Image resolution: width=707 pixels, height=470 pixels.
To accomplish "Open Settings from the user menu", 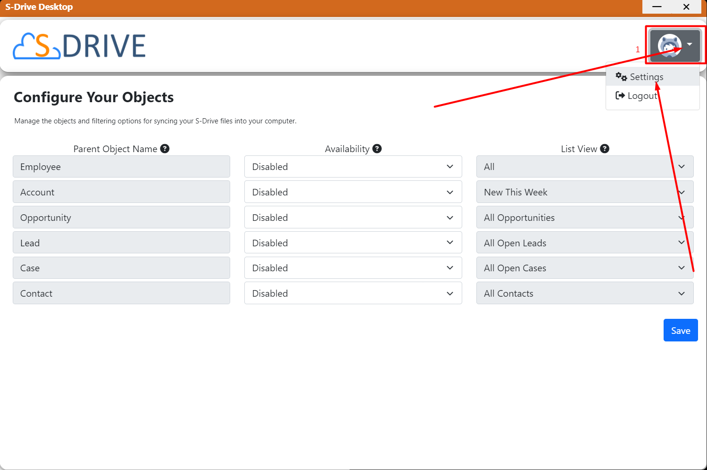I will tap(646, 77).
